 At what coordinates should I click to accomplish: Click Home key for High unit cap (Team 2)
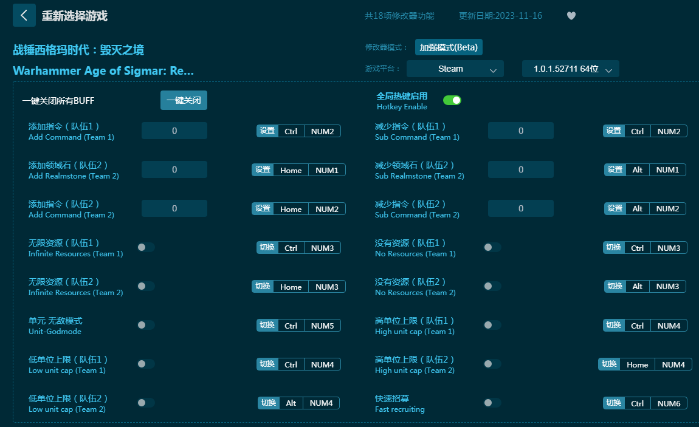(x=637, y=364)
